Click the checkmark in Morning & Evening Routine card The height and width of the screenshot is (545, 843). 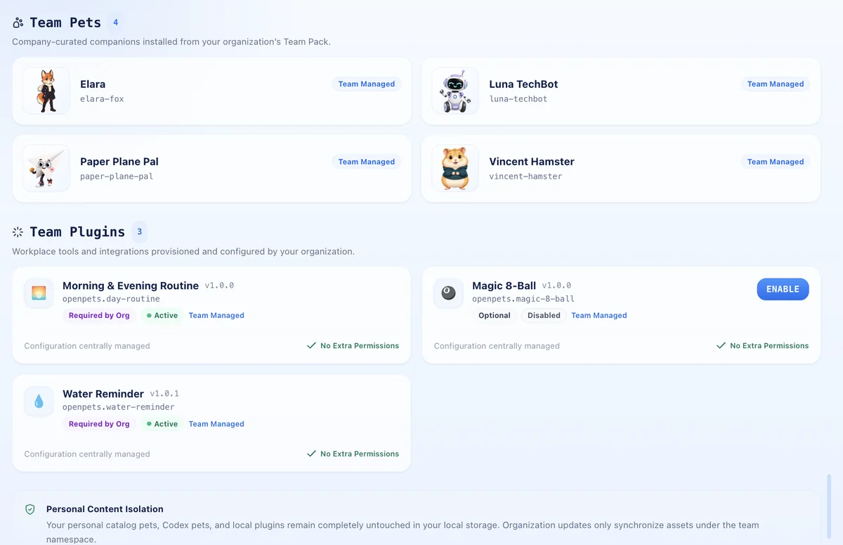311,345
